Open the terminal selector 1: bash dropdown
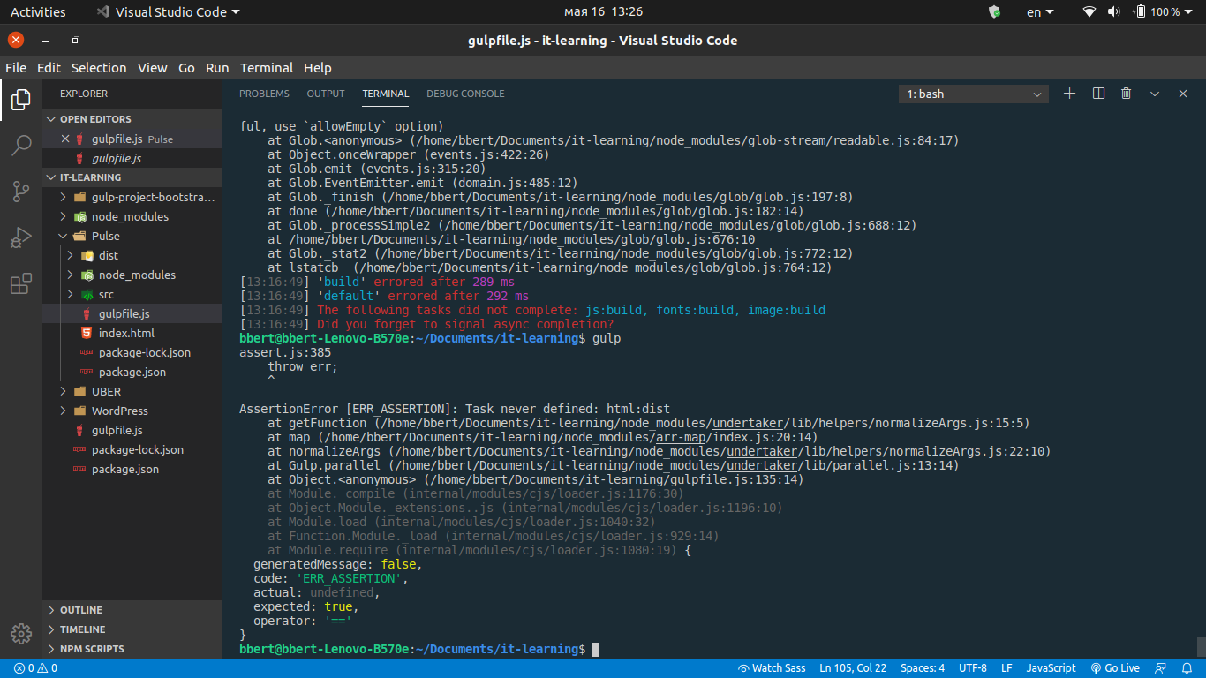The height and width of the screenshot is (678, 1206). tap(974, 94)
